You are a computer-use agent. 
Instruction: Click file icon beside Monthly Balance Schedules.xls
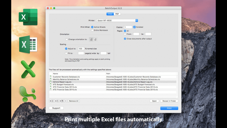pos(51,79)
